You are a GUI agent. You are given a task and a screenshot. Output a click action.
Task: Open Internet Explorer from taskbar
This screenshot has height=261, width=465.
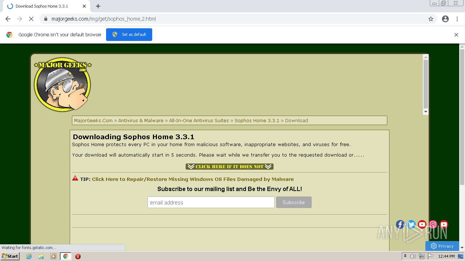click(29, 256)
